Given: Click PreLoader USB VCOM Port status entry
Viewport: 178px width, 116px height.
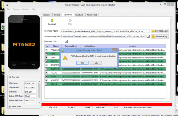Looking at the screenshot, I should (138, 107).
